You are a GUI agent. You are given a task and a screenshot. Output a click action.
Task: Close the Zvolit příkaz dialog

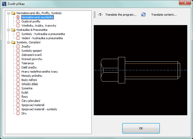pyautogui.click(x=185, y=3)
